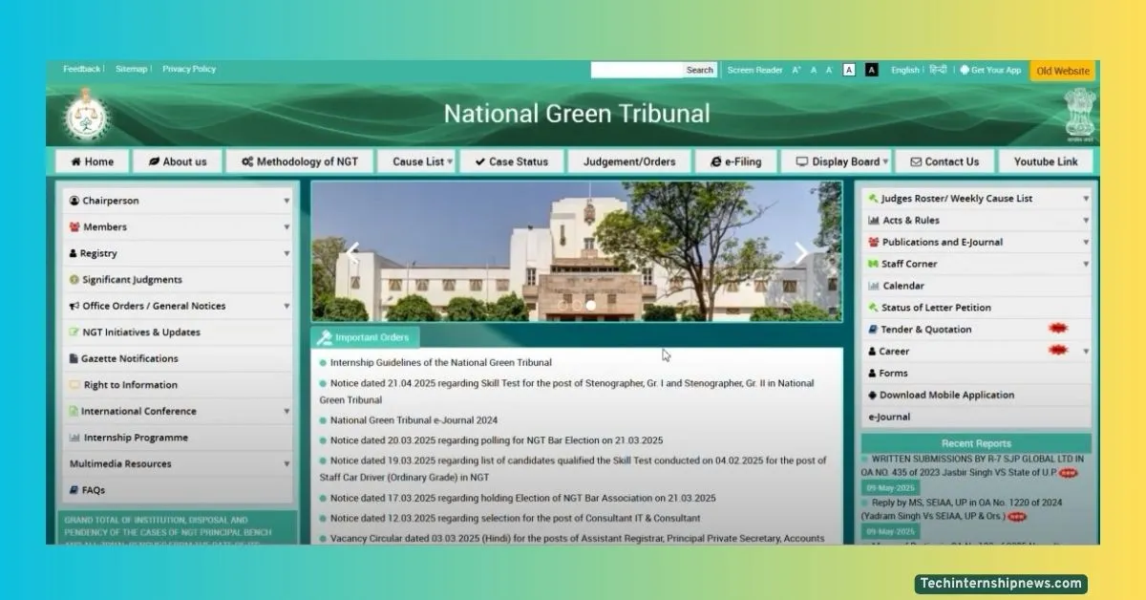Screen dimensions: 1146x600
Task: Increase font size with A+ button
Action: click(x=796, y=70)
